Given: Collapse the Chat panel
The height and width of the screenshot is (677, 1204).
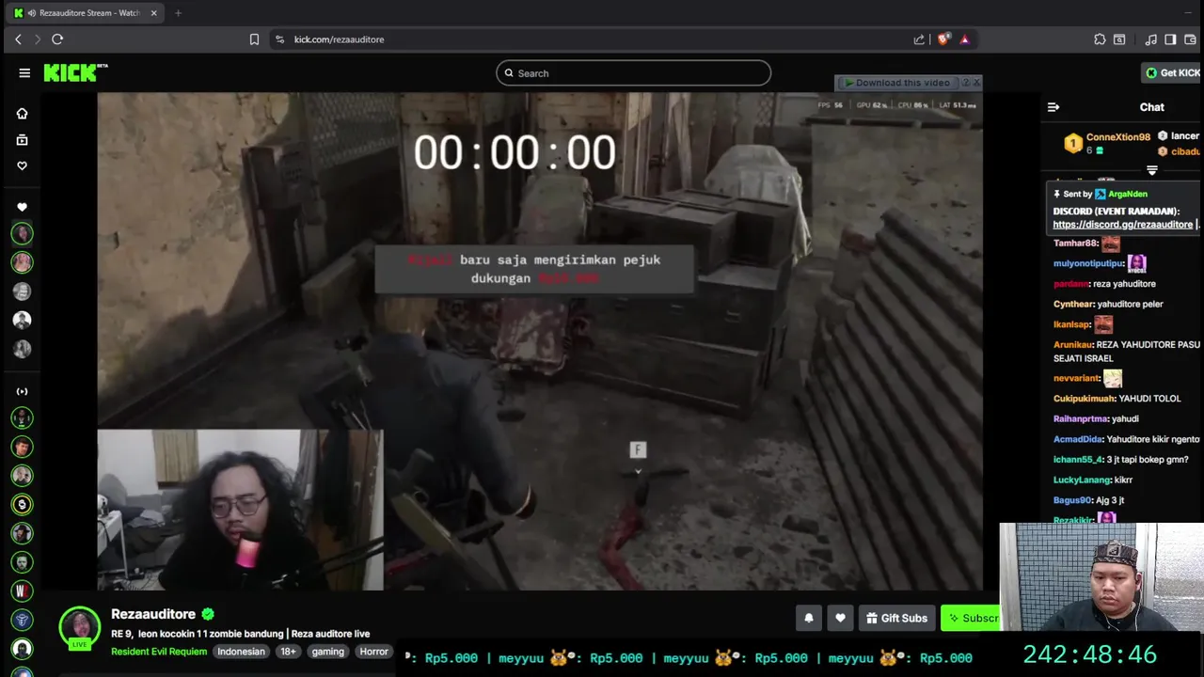Looking at the screenshot, I should point(1053,107).
